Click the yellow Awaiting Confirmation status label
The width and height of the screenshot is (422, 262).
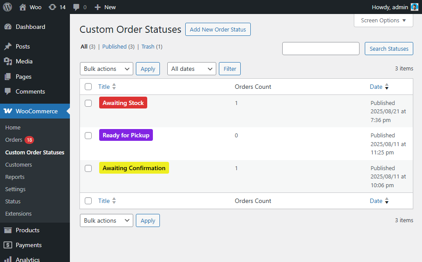[x=134, y=168]
